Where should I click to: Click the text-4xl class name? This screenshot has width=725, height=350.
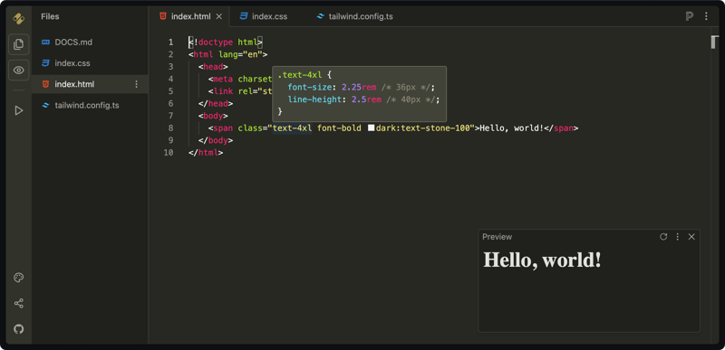pos(292,128)
